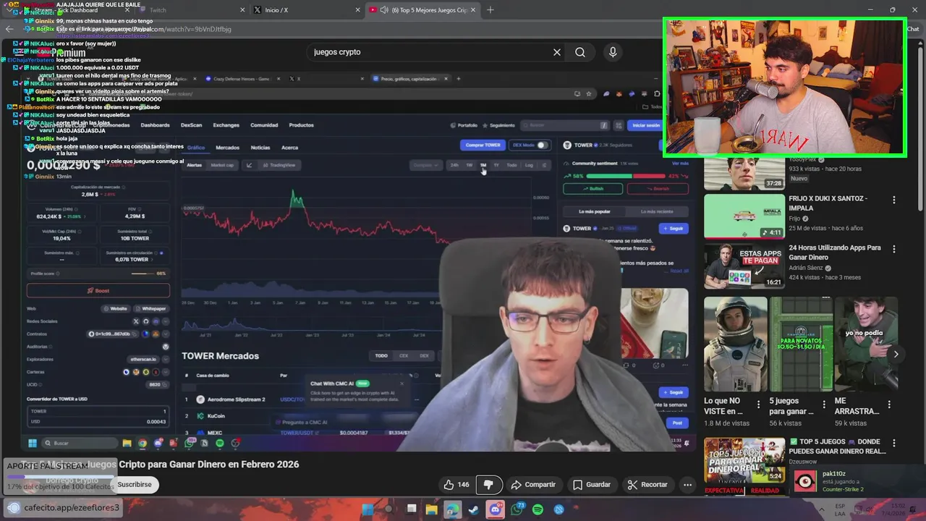
Task: Open options for the FRIJO X DUKI X SANTOZ video
Action: (894, 200)
